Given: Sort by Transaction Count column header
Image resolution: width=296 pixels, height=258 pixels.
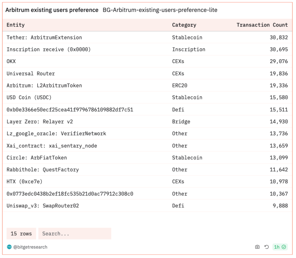Looking at the screenshot, I should (262, 25).
